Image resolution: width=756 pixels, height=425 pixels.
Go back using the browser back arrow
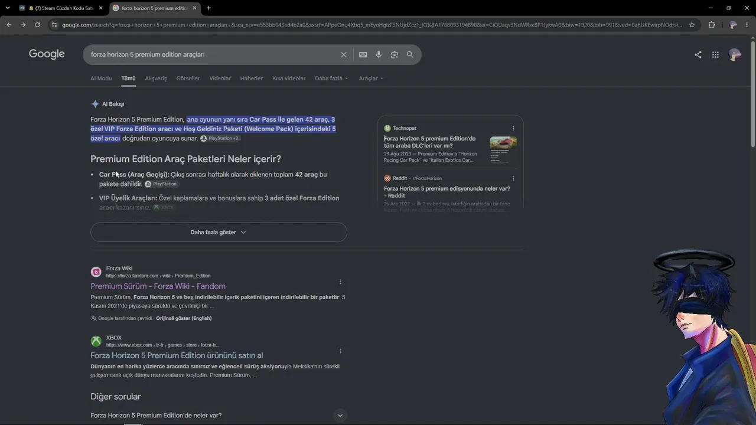(x=9, y=25)
